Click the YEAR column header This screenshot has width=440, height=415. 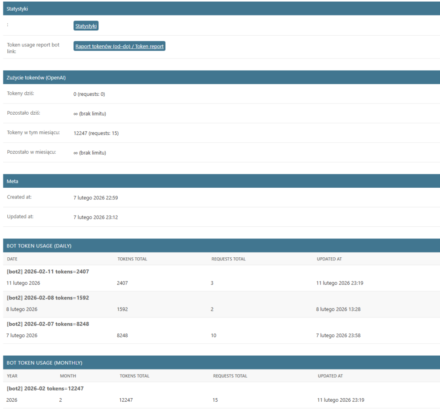point(12,376)
